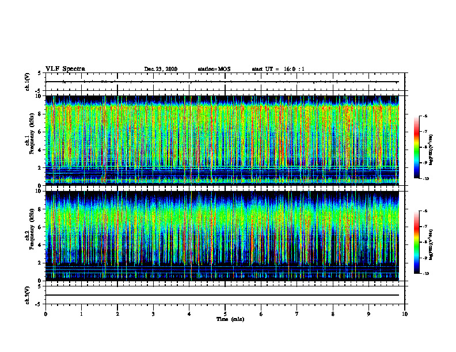456x352 pixels.
Task: Click the ch.1 color scale log(PSD) unit label
Action: click(432, 150)
